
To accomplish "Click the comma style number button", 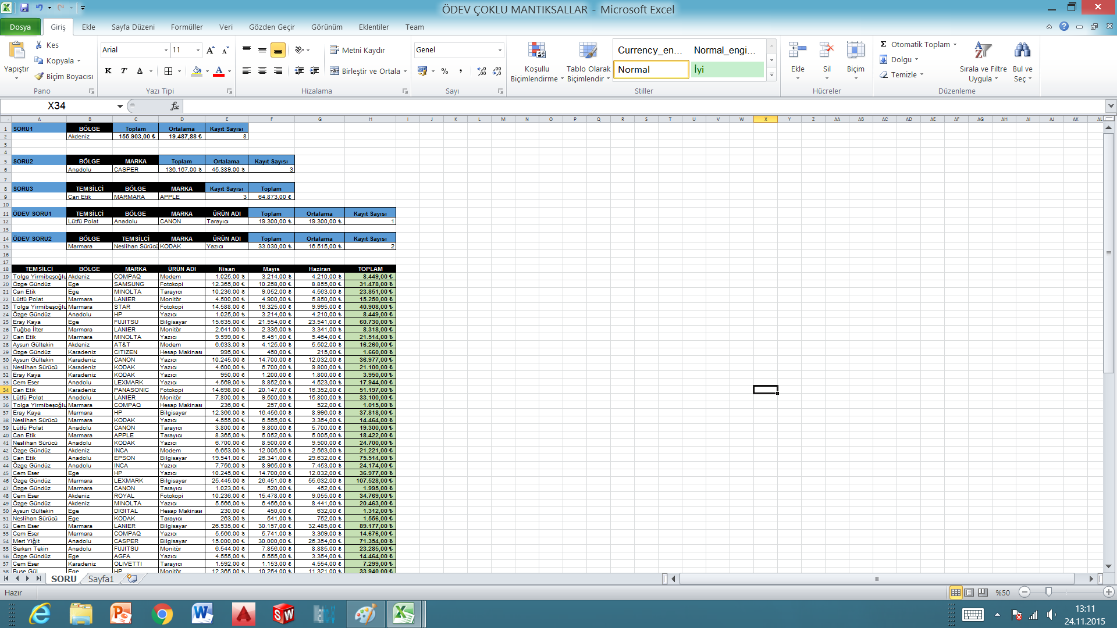I will tap(461, 71).
